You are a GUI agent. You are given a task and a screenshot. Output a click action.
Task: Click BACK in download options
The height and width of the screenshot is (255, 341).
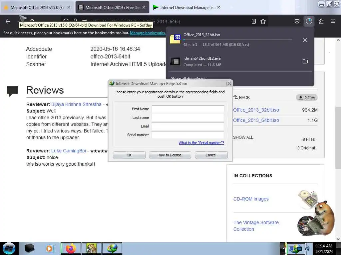pyautogui.click(x=242, y=98)
